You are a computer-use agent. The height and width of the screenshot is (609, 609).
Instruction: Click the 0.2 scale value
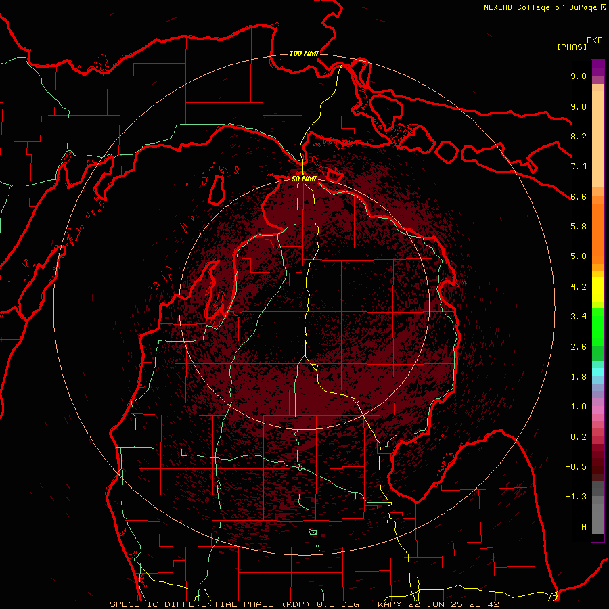[x=579, y=437]
